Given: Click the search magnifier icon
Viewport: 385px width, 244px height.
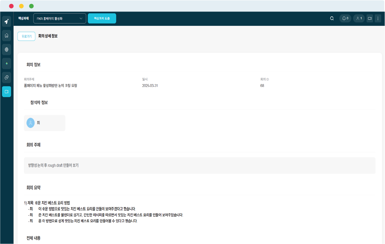Looking at the screenshot, I should pos(332,18).
